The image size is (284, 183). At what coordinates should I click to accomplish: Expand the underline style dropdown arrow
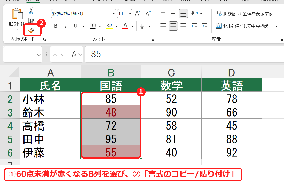[x=83, y=26]
